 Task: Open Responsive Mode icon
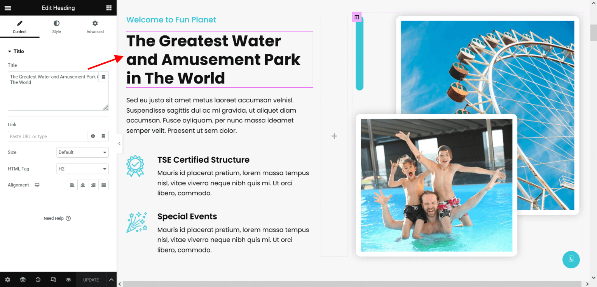pos(53,280)
